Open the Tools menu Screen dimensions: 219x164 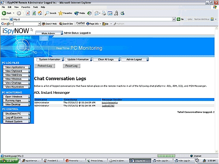[x=35, y=7]
